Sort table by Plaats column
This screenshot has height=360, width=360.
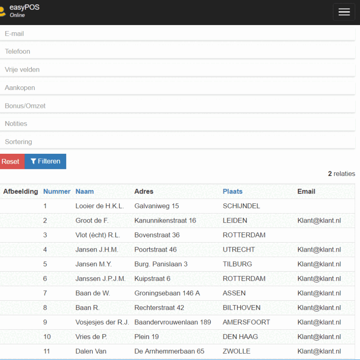tap(233, 191)
